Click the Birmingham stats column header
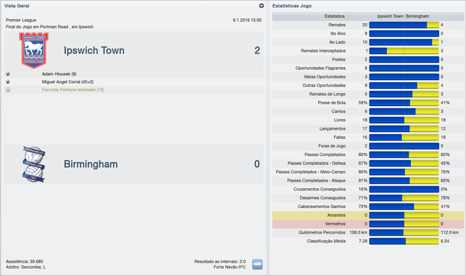 (417, 16)
